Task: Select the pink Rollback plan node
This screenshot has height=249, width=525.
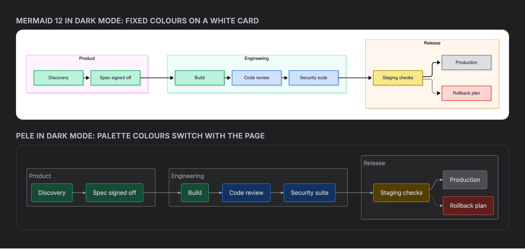Action: [x=467, y=93]
